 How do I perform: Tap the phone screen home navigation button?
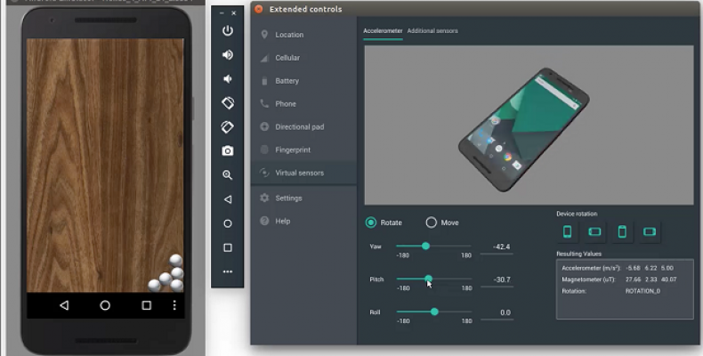105,305
